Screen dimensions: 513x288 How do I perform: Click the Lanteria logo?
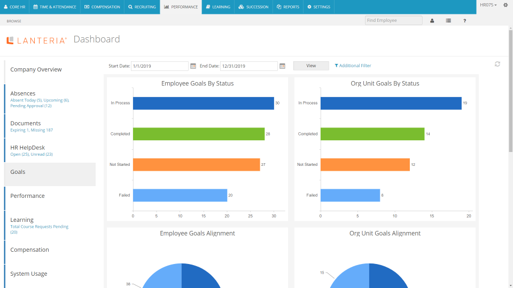click(x=37, y=40)
